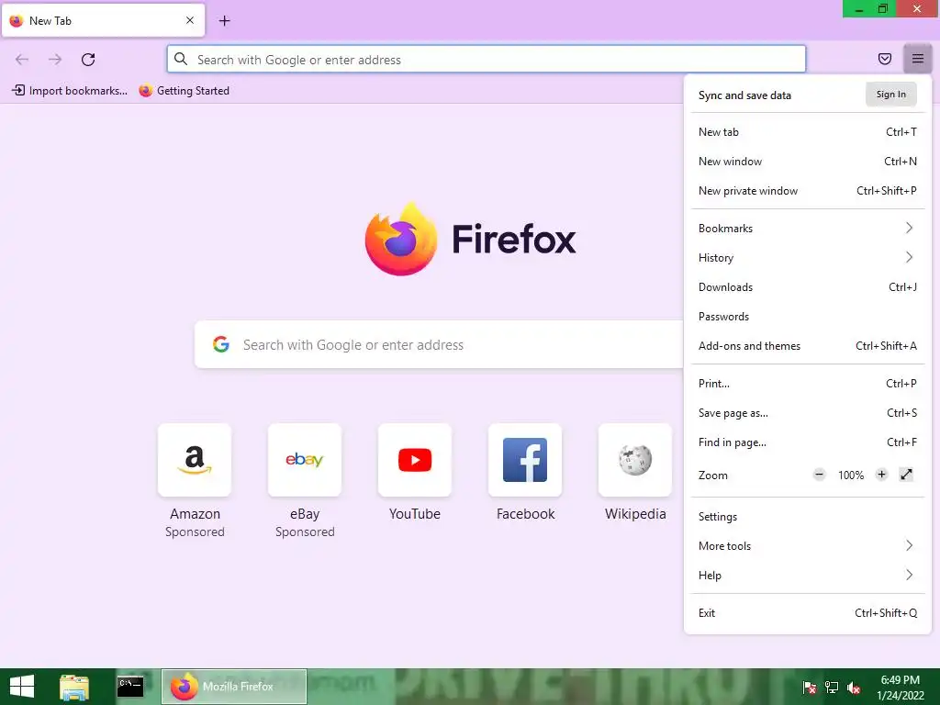Select Mozilla Firefox taskbar button
Viewport: 940px width, 705px height.
pyautogui.click(x=234, y=687)
